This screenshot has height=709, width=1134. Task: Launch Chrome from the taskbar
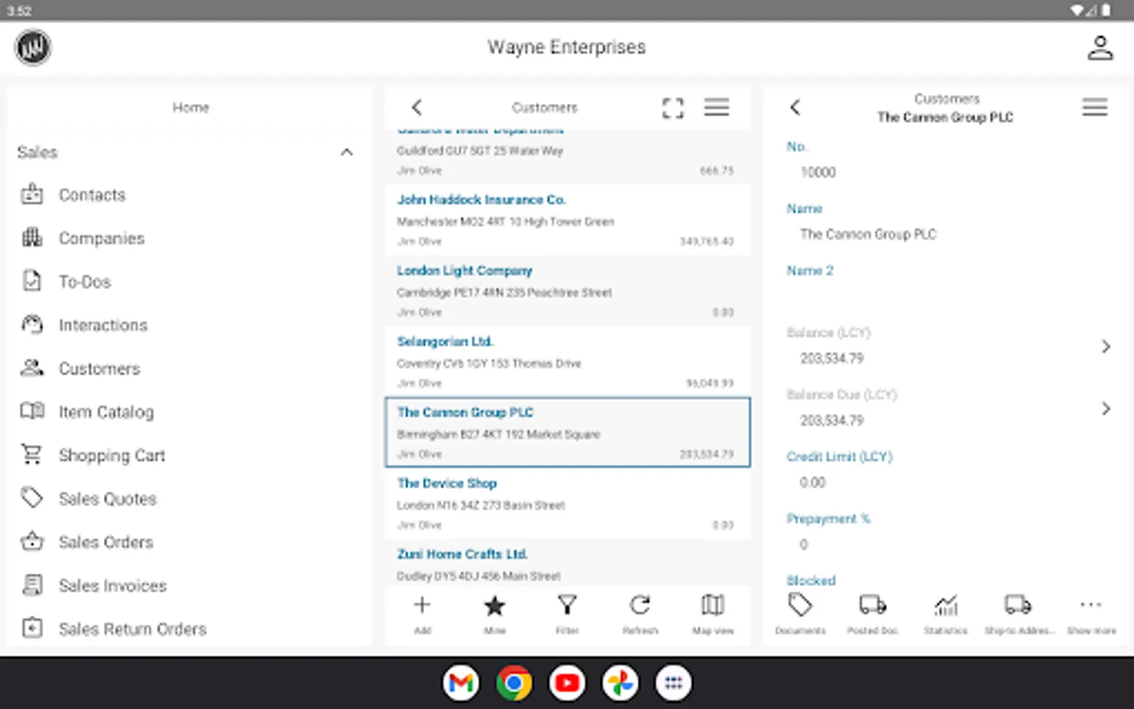(x=514, y=683)
